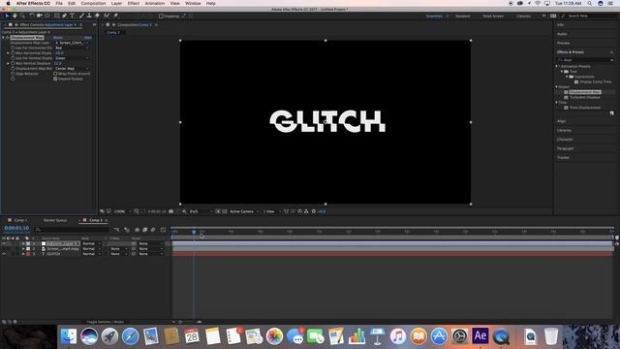This screenshot has width=620, height=349.
Task: Open Displacement Map Layer dropdown
Action: tap(72, 43)
